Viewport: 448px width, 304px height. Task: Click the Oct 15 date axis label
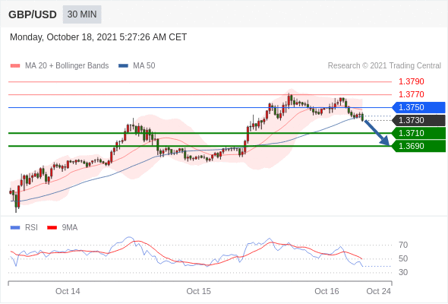tap(199, 291)
